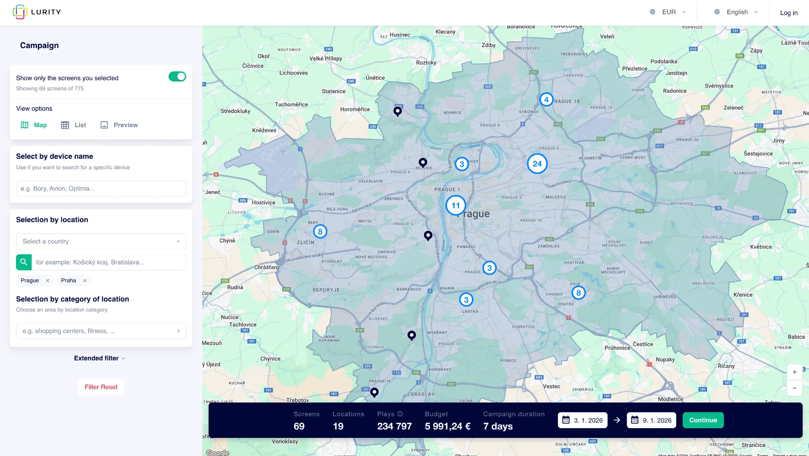The image size is (809, 456).
Task: Open the location category selector
Action: 101,331
